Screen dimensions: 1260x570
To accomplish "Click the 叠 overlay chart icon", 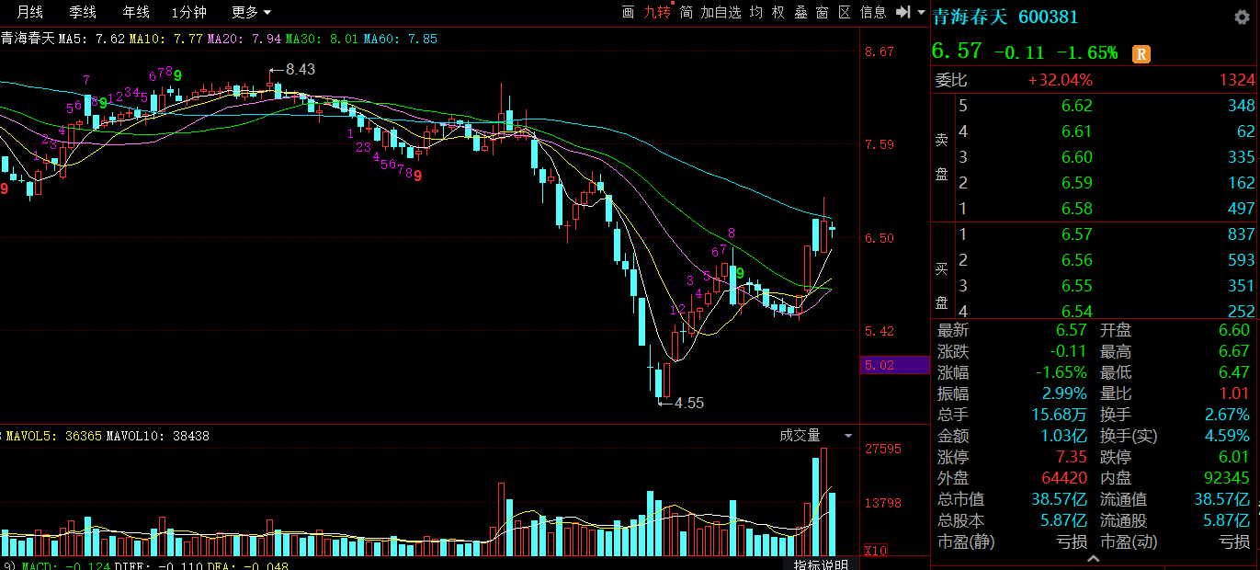I will tap(800, 12).
